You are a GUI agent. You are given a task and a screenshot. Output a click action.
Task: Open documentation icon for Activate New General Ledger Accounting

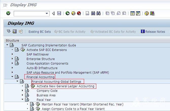point(27,86)
